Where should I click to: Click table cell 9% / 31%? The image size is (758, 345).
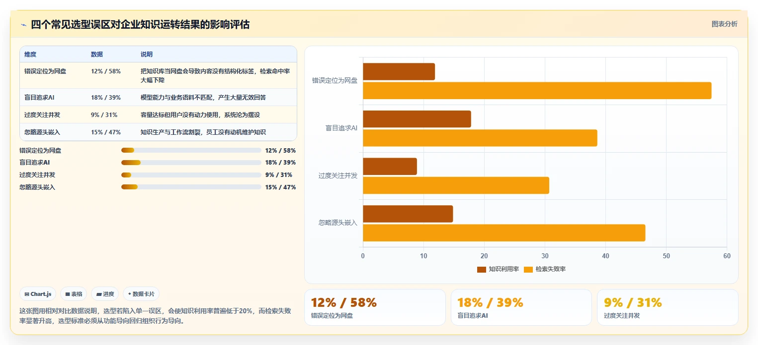(104, 115)
